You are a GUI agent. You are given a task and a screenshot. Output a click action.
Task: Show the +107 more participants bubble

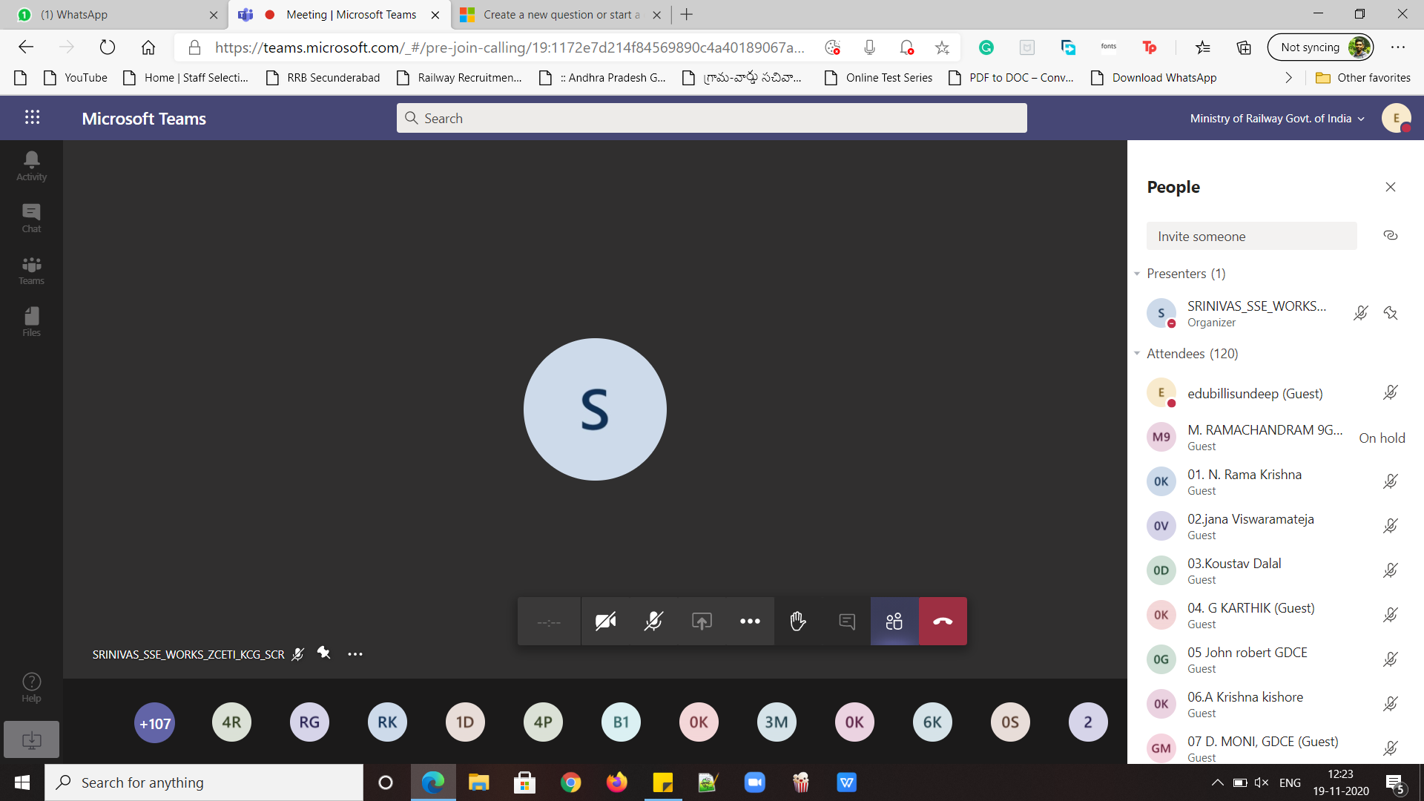(154, 723)
